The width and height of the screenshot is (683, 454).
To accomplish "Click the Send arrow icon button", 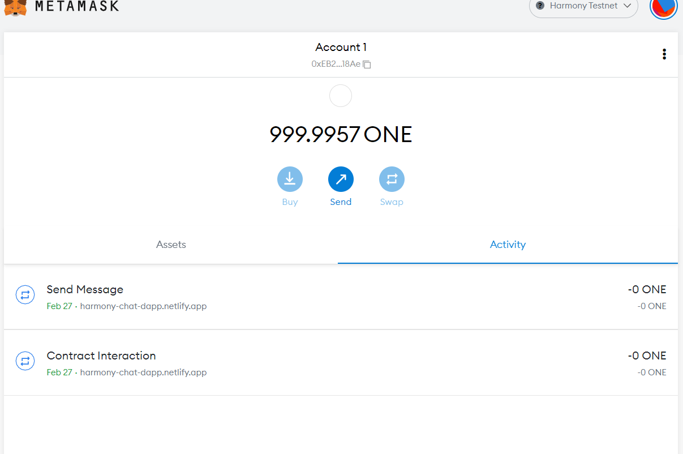I will [341, 179].
